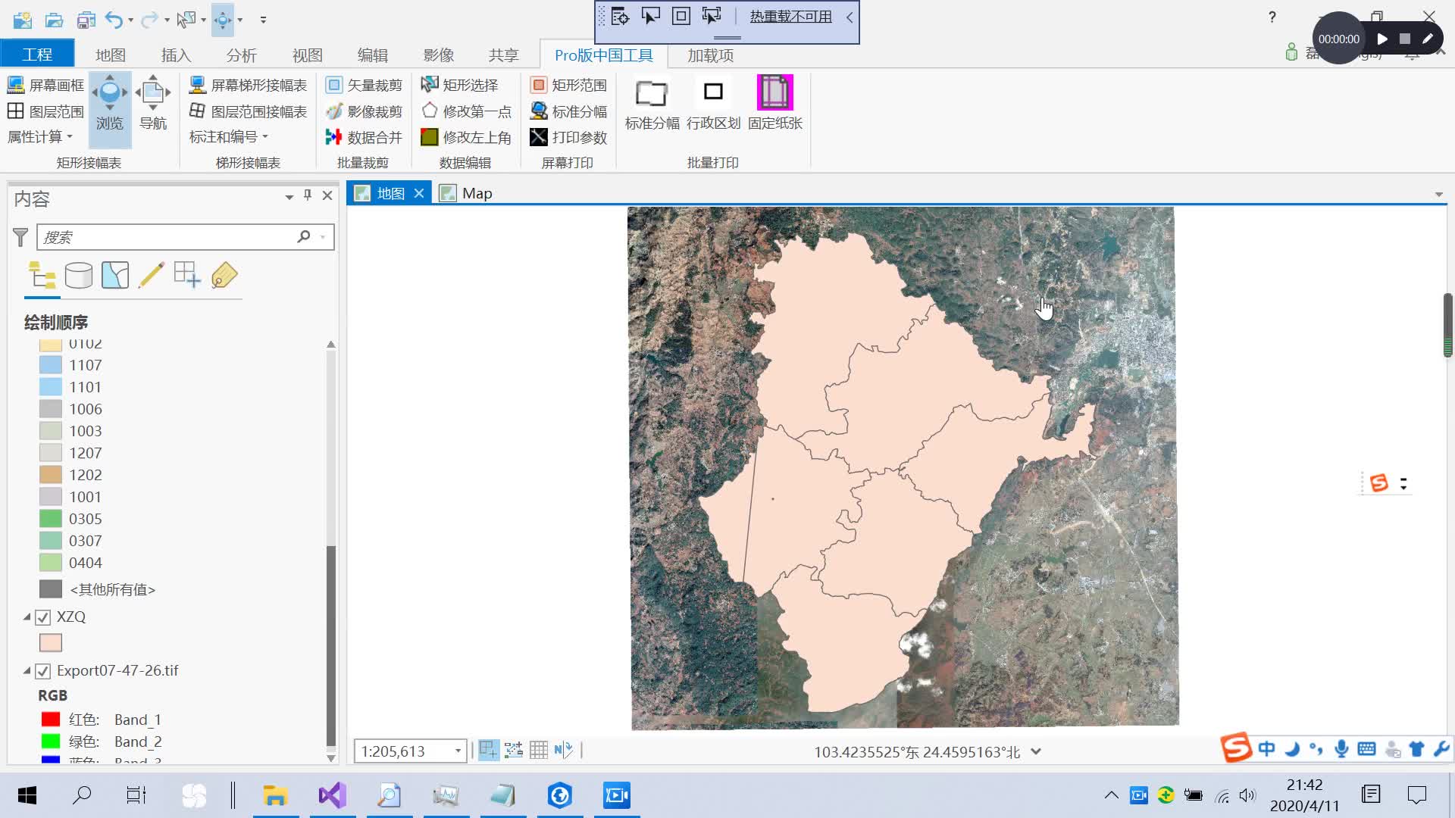Pin the 内容 pane
The image size is (1455, 818).
(x=308, y=195)
